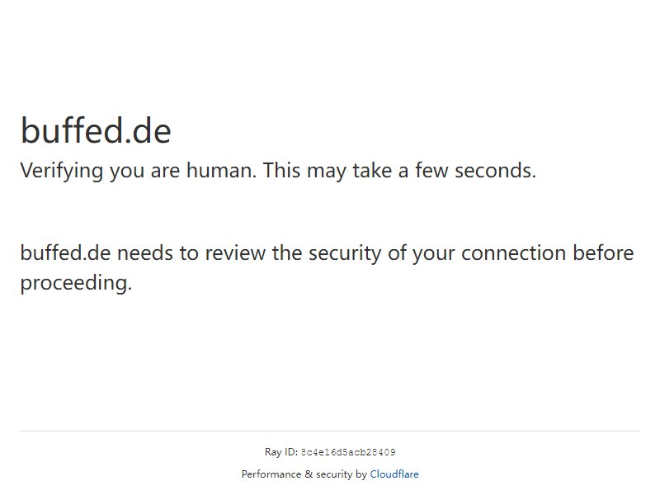Click the word 'proceeding.' in the paragraph
The image size is (660, 495).
[76, 283]
